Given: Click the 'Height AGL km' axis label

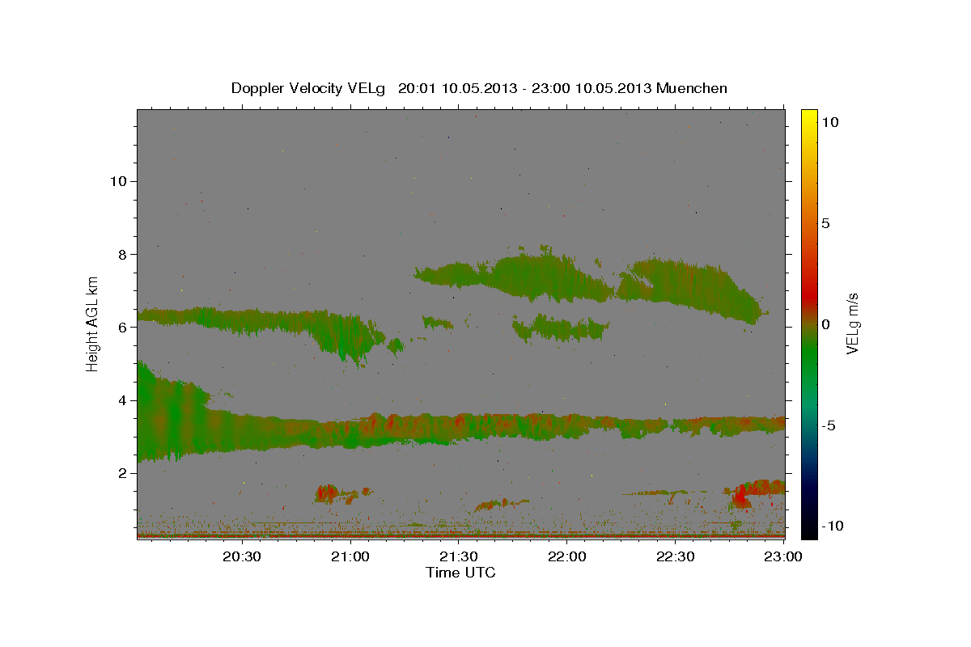Looking at the screenshot, I should point(94,324).
